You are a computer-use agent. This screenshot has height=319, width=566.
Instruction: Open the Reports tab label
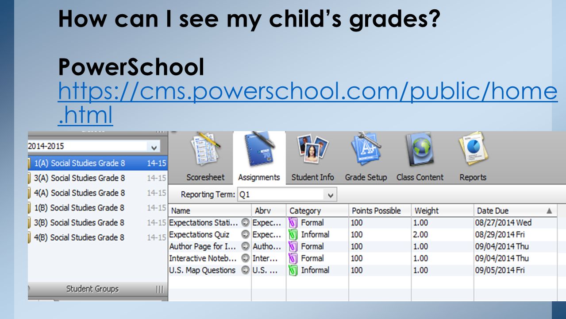tap(473, 177)
